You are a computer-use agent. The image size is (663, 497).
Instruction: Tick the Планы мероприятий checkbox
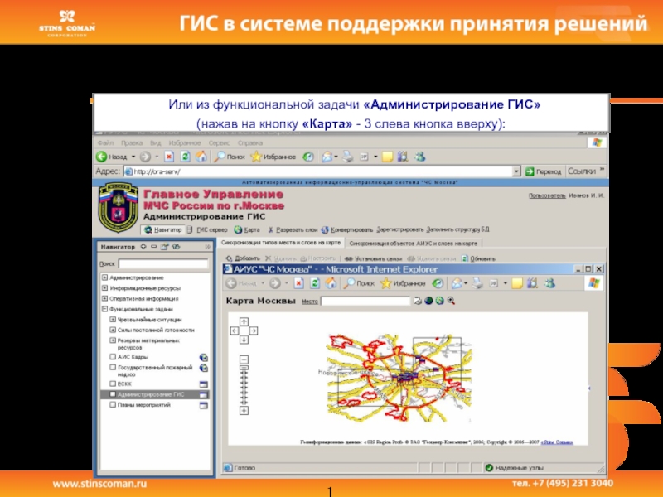coord(113,405)
